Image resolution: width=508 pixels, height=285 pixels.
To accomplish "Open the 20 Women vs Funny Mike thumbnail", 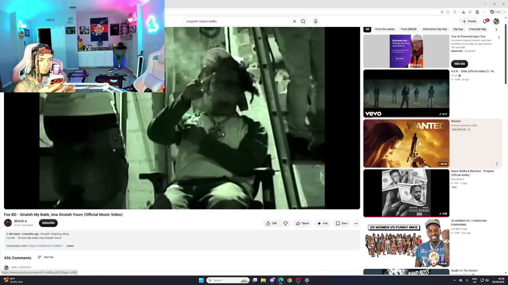I will pyautogui.click(x=406, y=243).
